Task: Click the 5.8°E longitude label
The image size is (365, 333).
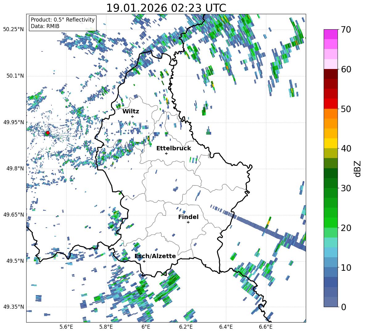Action: (x=106, y=327)
